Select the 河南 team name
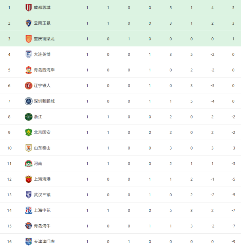This screenshot has height=248, width=241. [x=38, y=164]
